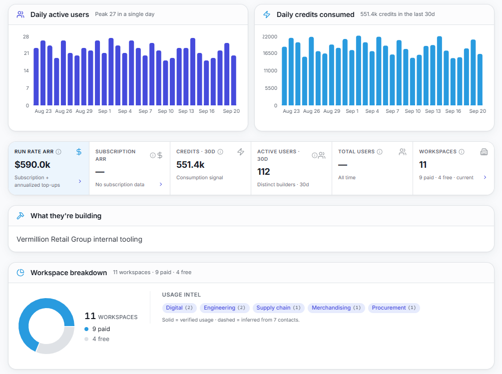Click the last bar in Daily credits consumed chart
Viewport: 502px width, 374px height.
click(480, 80)
